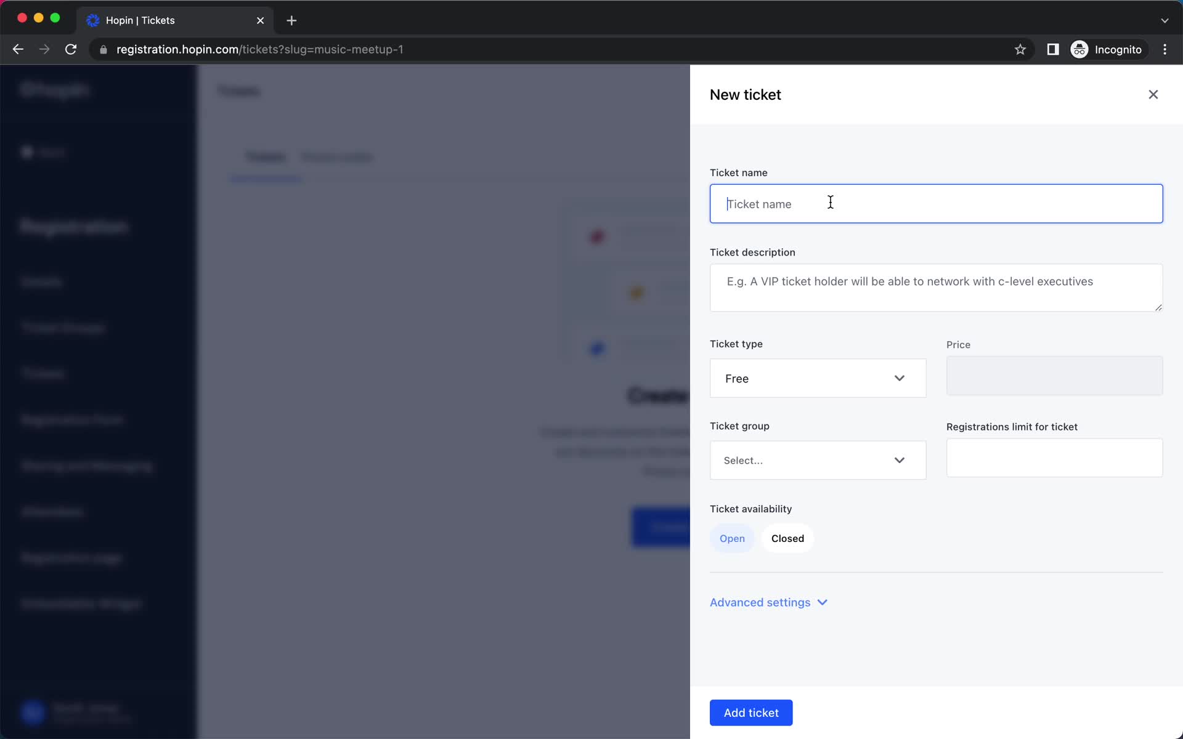Click the Hopin logo icon in sidebar
1183x739 pixels.
[55, 89]
